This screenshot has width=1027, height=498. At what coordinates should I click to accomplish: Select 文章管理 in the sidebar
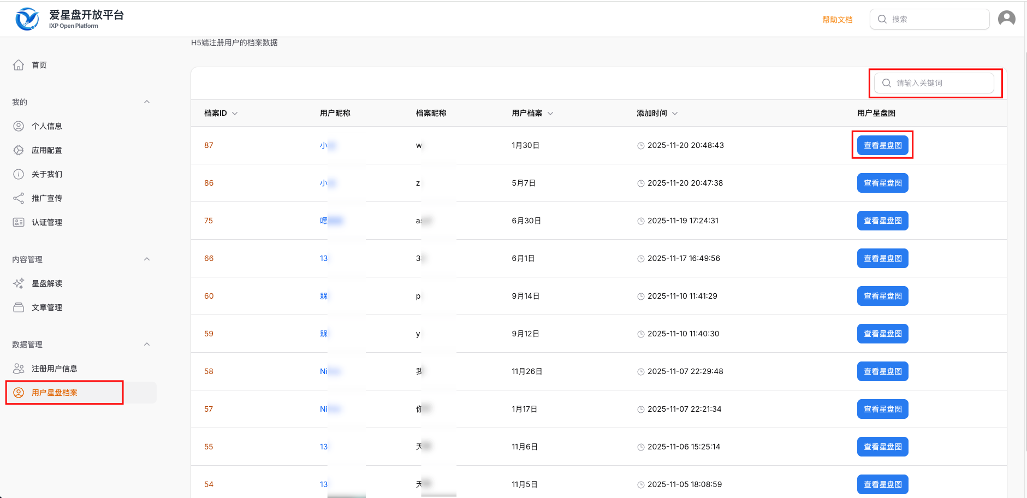point(47,307)
